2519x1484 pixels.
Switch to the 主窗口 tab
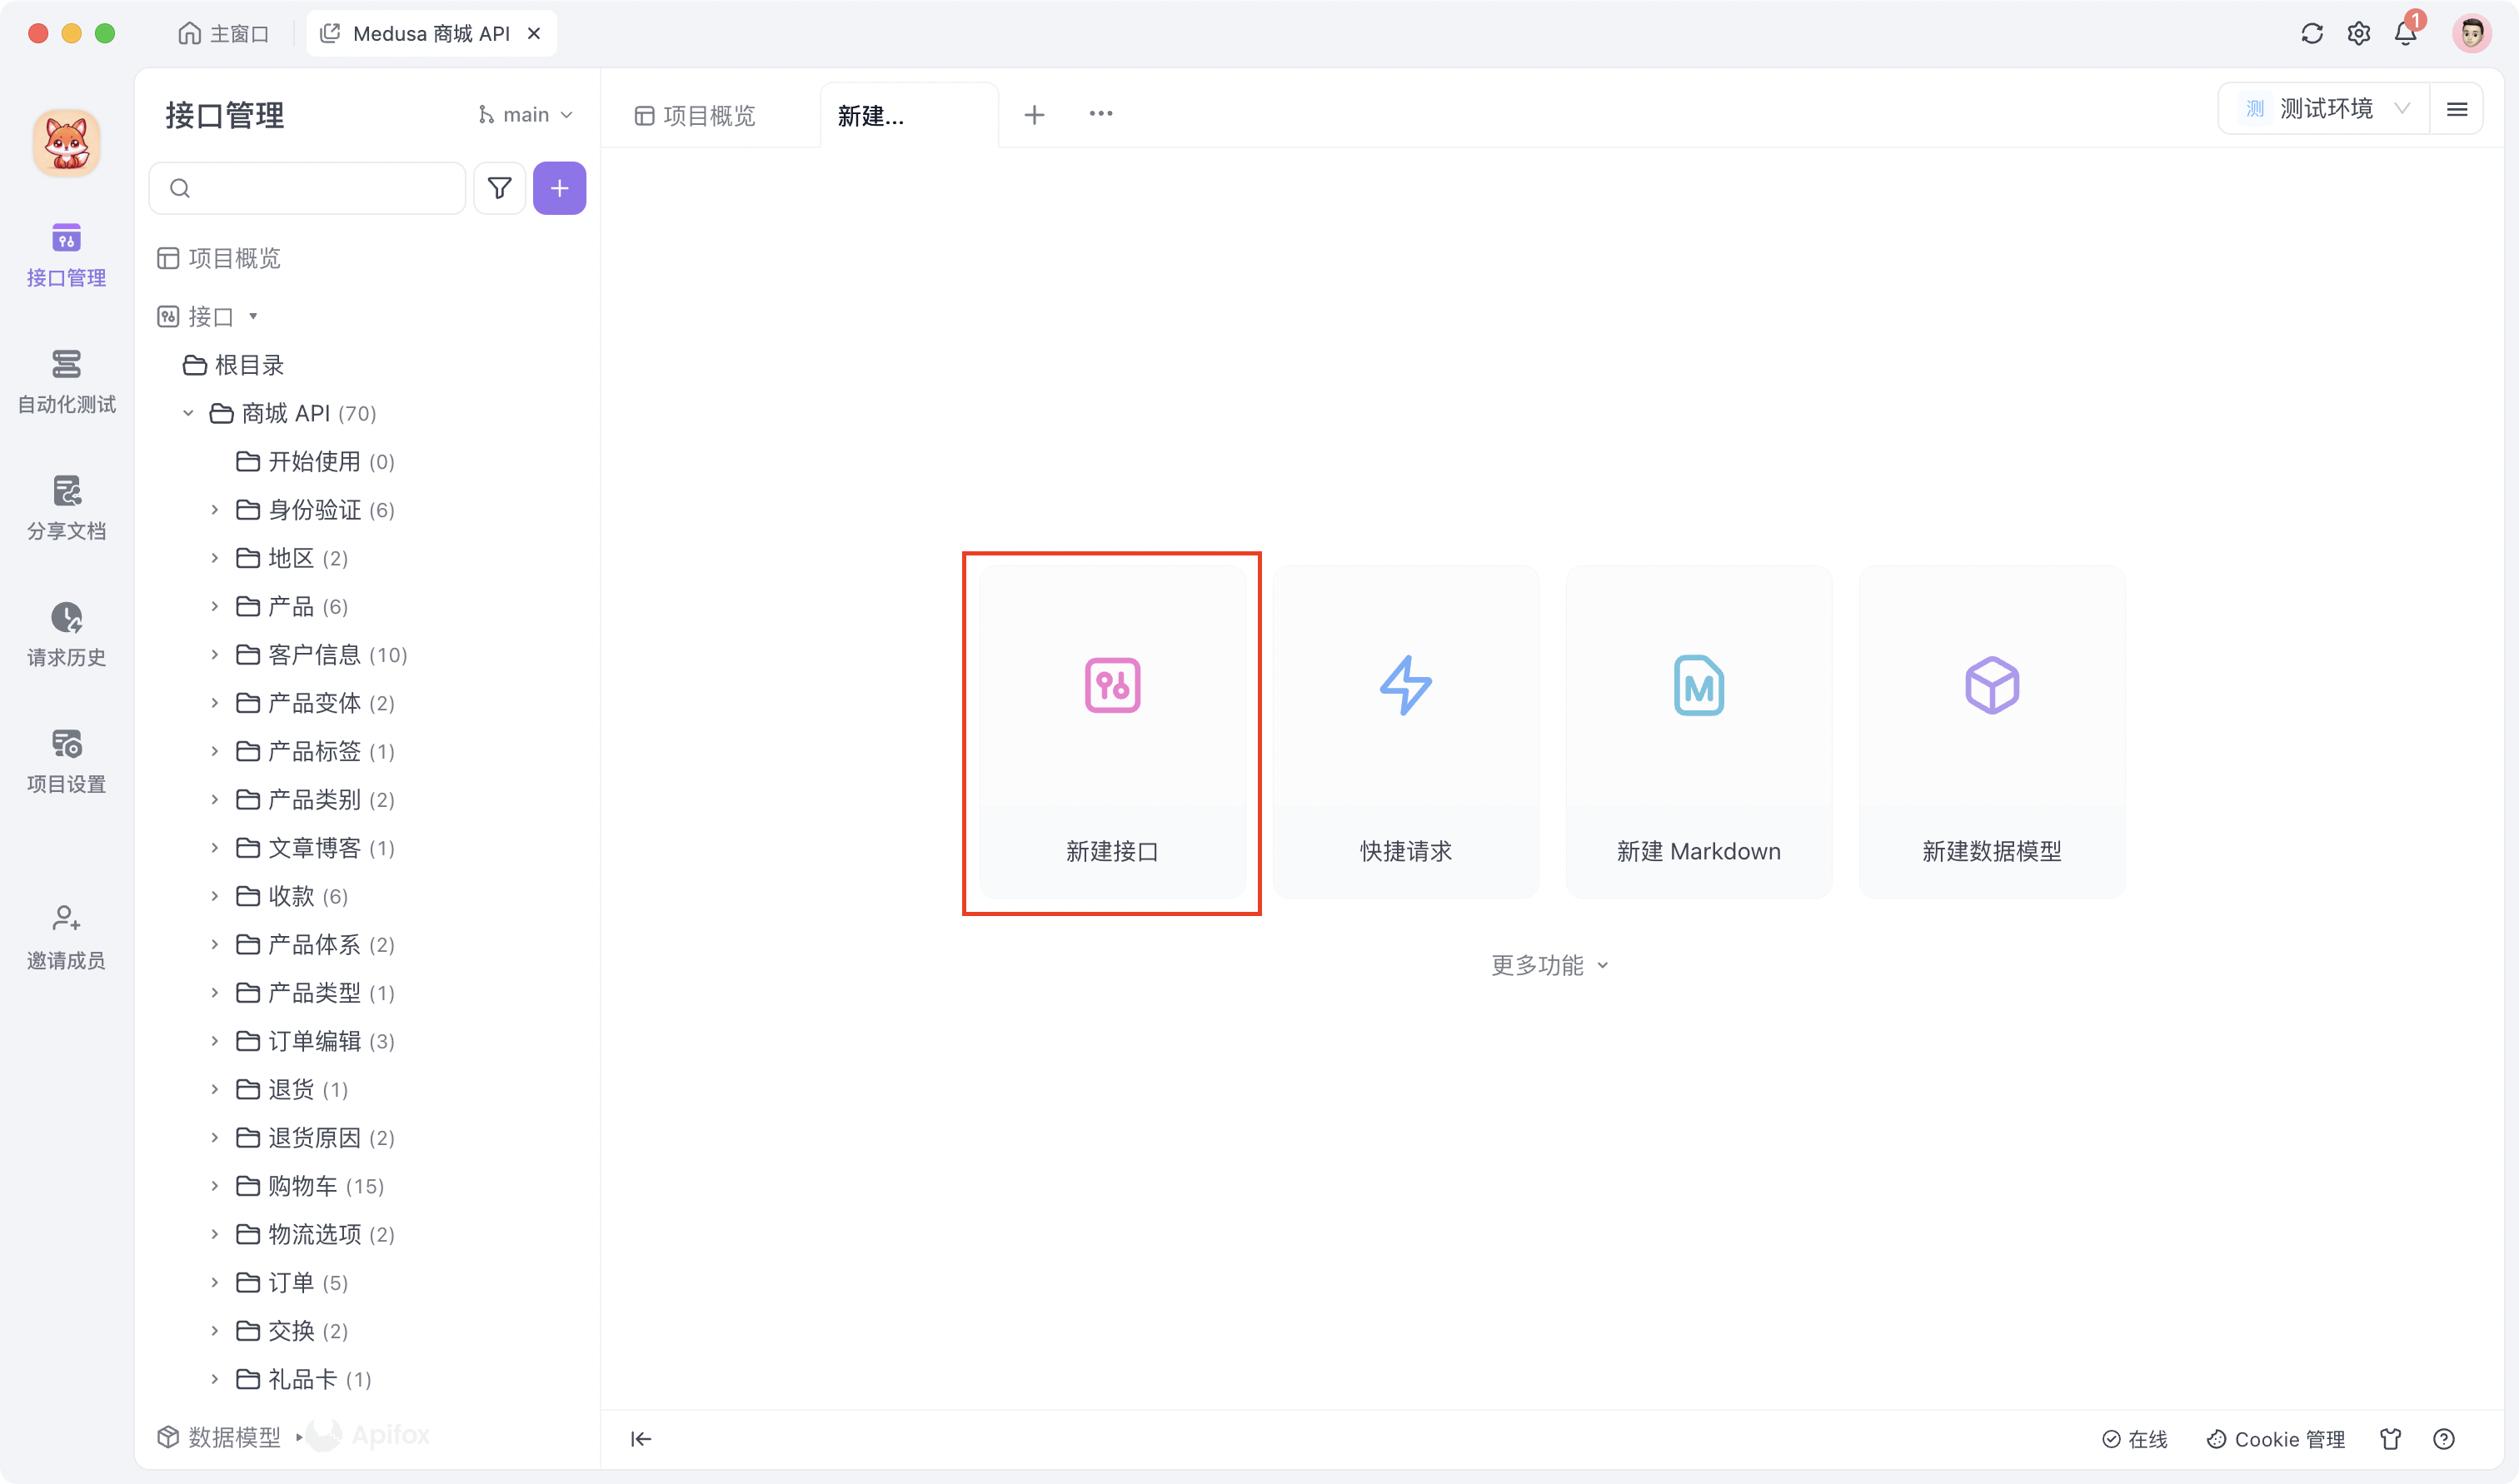(x=224, y=33)
